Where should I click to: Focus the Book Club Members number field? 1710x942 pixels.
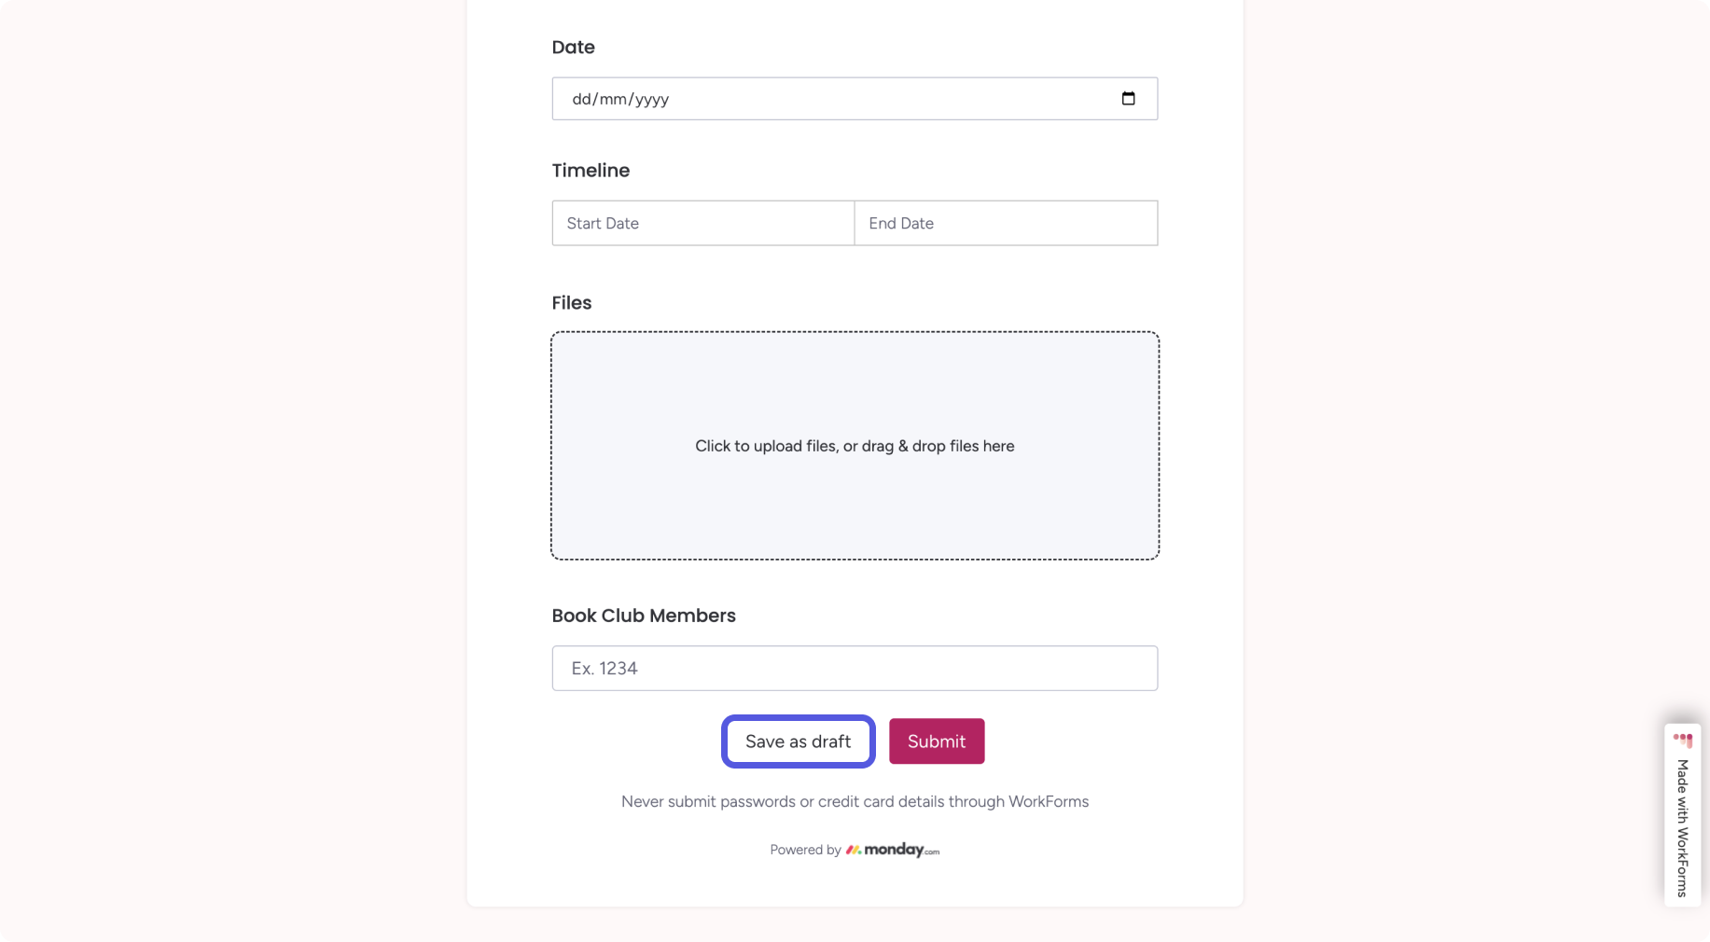pos(855,668)
